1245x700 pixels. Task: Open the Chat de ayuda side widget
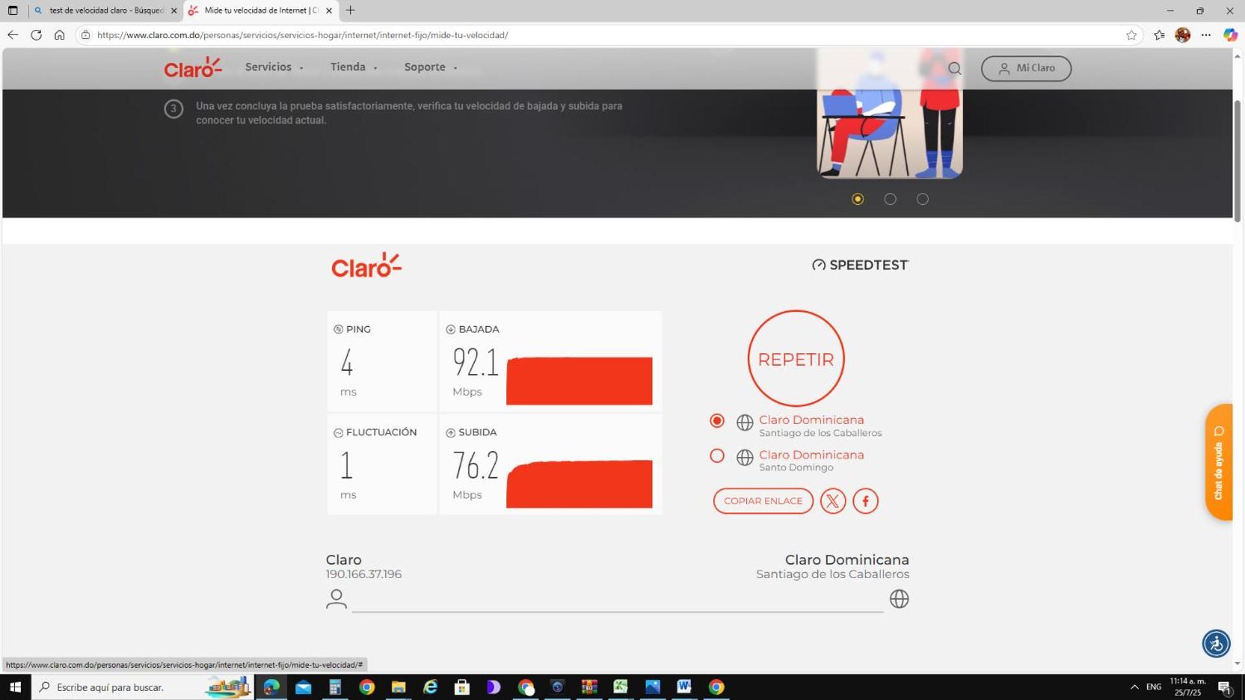(1218, 462)
